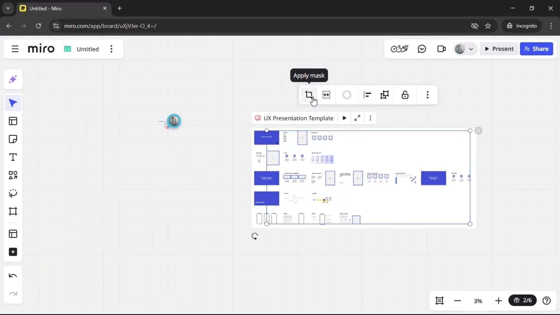
Task: Click the address bar URL
Action: (110, 26)
